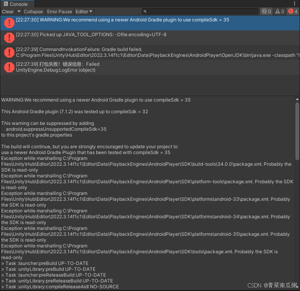Screen dimensions: 300x291
Task: Click the 'to this project's gradle.properties' line
Action: [x=37, y=135]
